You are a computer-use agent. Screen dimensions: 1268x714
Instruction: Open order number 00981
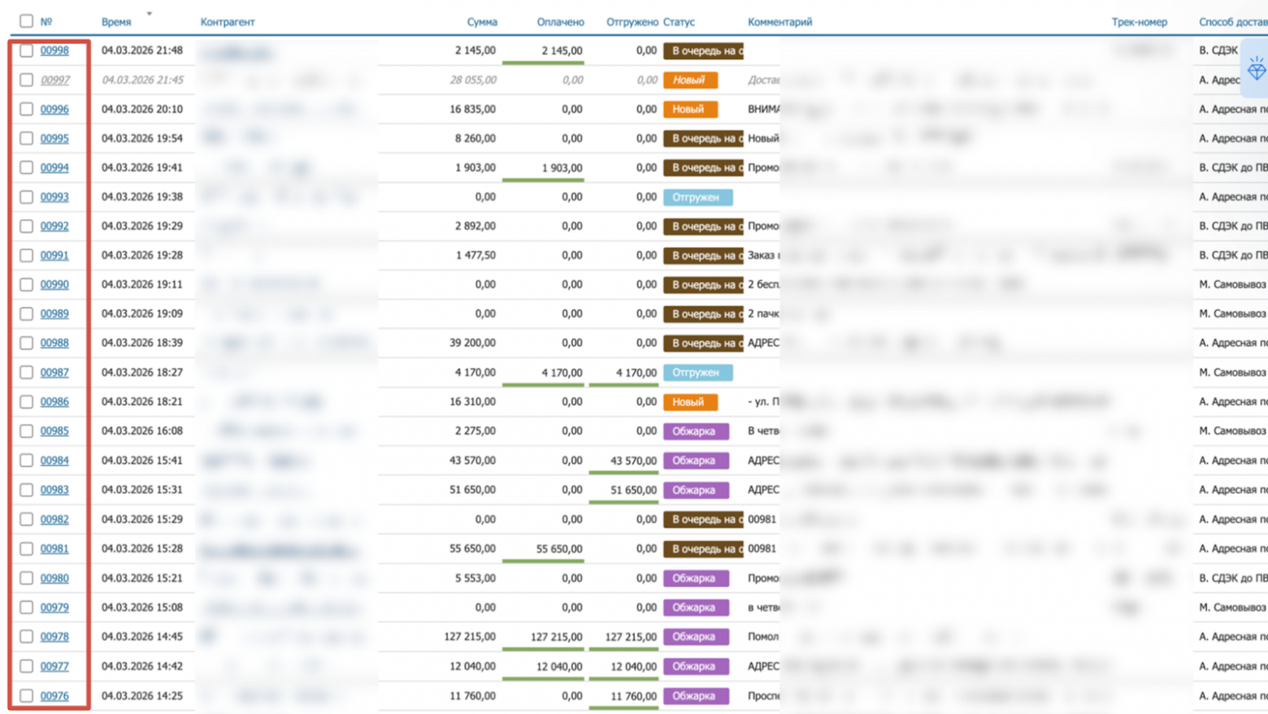(54, 548)
